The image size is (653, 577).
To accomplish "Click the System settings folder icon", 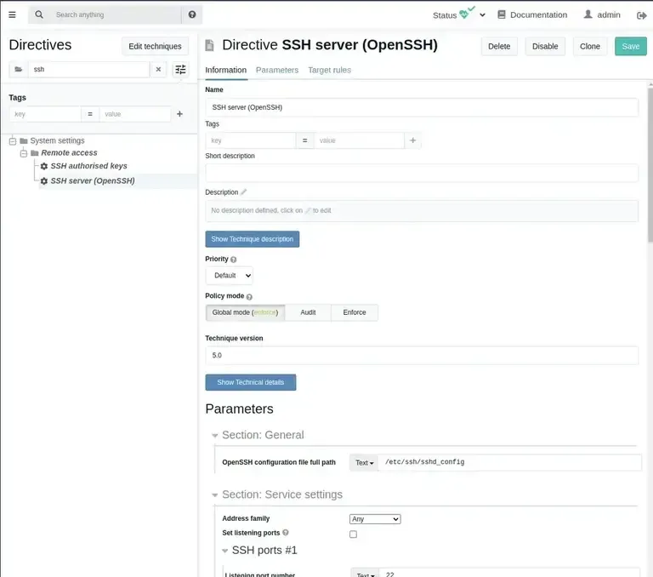I will 24,141.
